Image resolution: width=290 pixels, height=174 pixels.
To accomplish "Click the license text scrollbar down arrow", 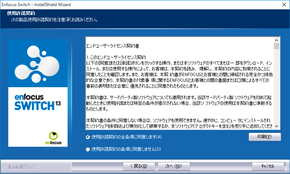I will tap(276, 126).
